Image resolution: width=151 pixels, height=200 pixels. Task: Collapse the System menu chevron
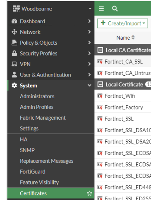pyautogui.click(x=90, y=85)
